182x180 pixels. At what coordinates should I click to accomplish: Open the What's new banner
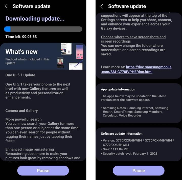(x=43, y=56)
